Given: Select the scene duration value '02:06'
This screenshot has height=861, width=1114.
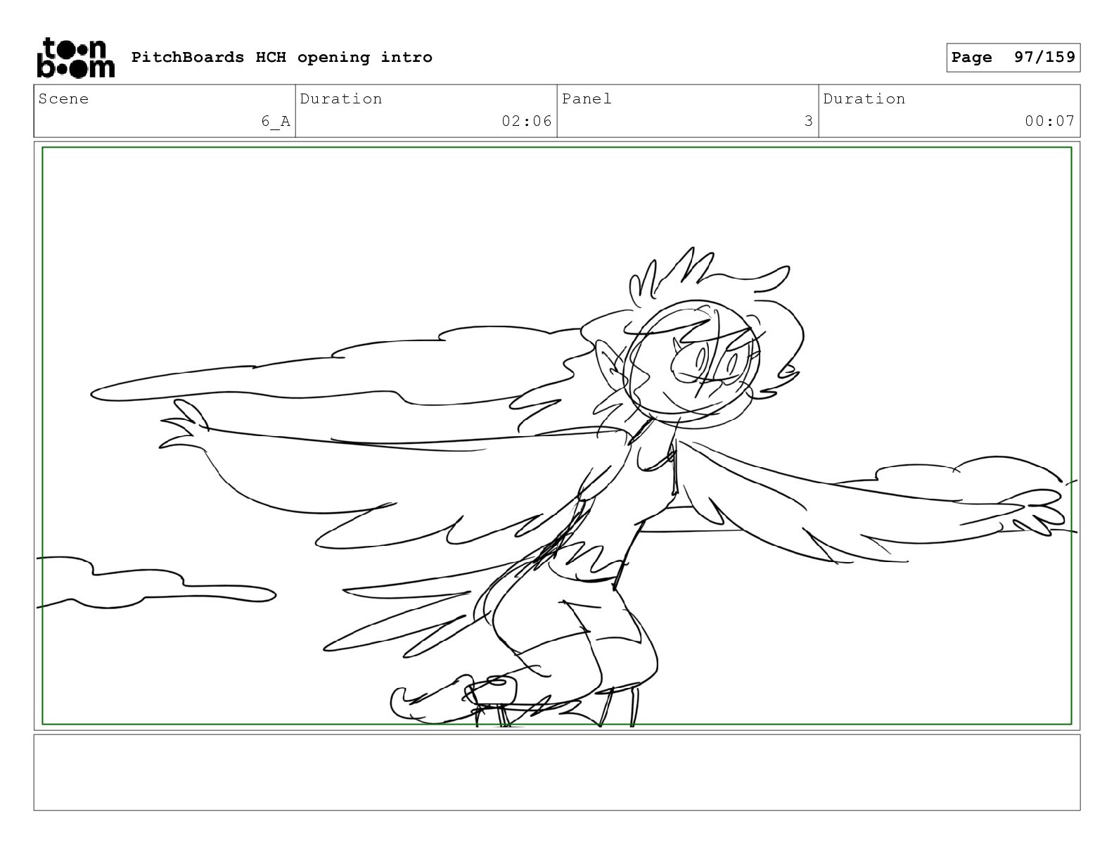Looking at the screenshot, I should click(x=527, y=122).
